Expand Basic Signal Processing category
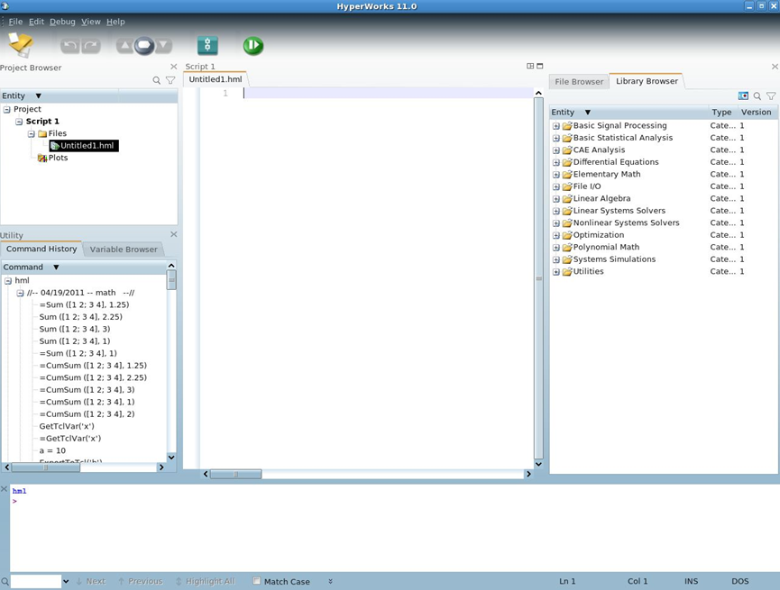The image size is (780, 590). tap(556, 126)
